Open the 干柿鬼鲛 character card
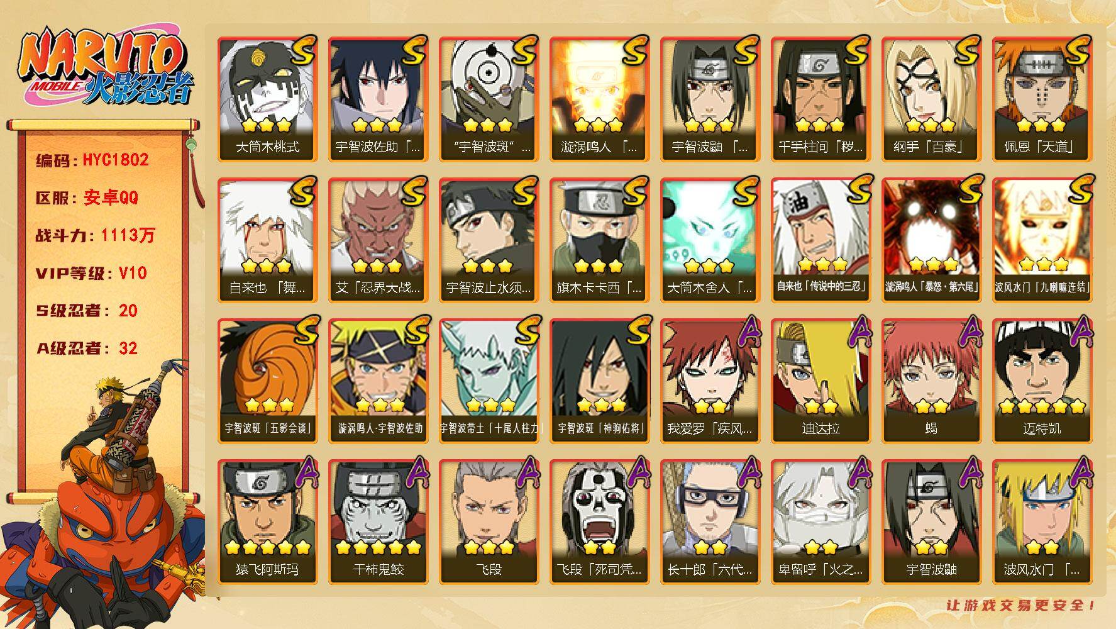Viewport: 1116px width, 629px height. 378,522
